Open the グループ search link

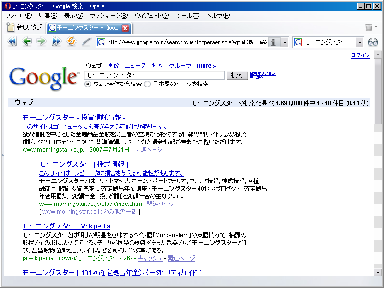[180, 66]
